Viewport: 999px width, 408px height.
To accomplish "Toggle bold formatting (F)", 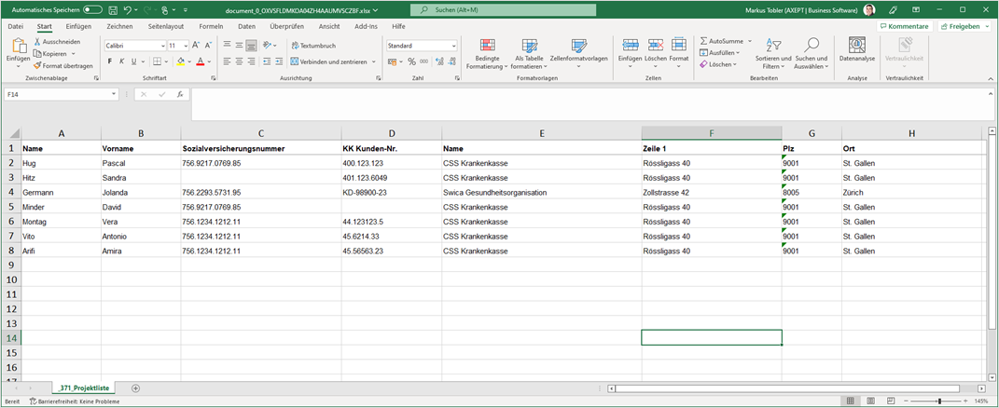I will (x=109, y=61).
